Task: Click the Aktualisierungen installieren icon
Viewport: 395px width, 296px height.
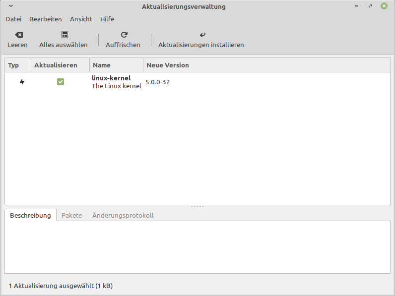Action: pyautogui.click(x=202, y=35)
